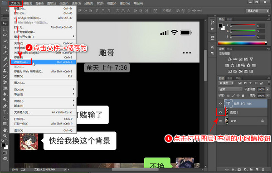Screen dimensions: 272x173
Task: Select the Zoom magnifier tool
Action: 5,136
